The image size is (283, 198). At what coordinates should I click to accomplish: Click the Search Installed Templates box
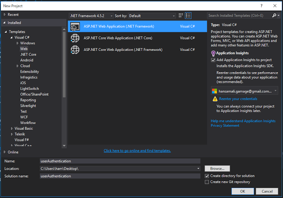(x=239, y=16)
